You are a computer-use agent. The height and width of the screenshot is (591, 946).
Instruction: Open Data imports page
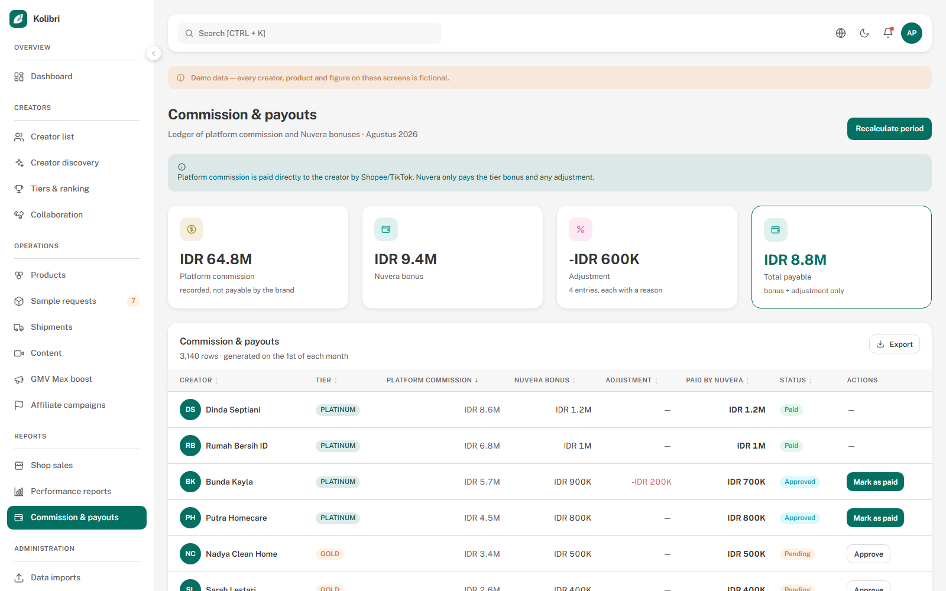click(77, 577)
